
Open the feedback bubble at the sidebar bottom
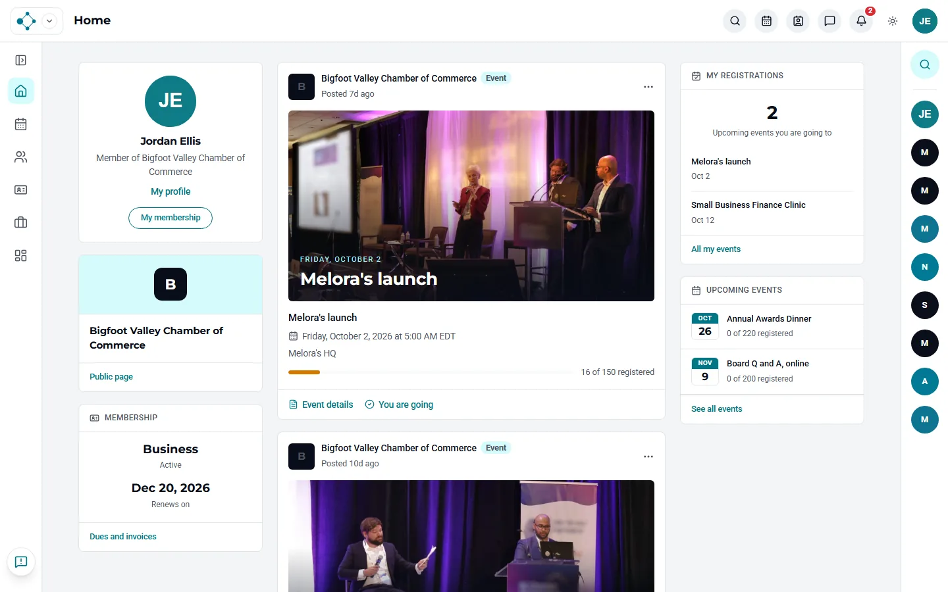21,562
